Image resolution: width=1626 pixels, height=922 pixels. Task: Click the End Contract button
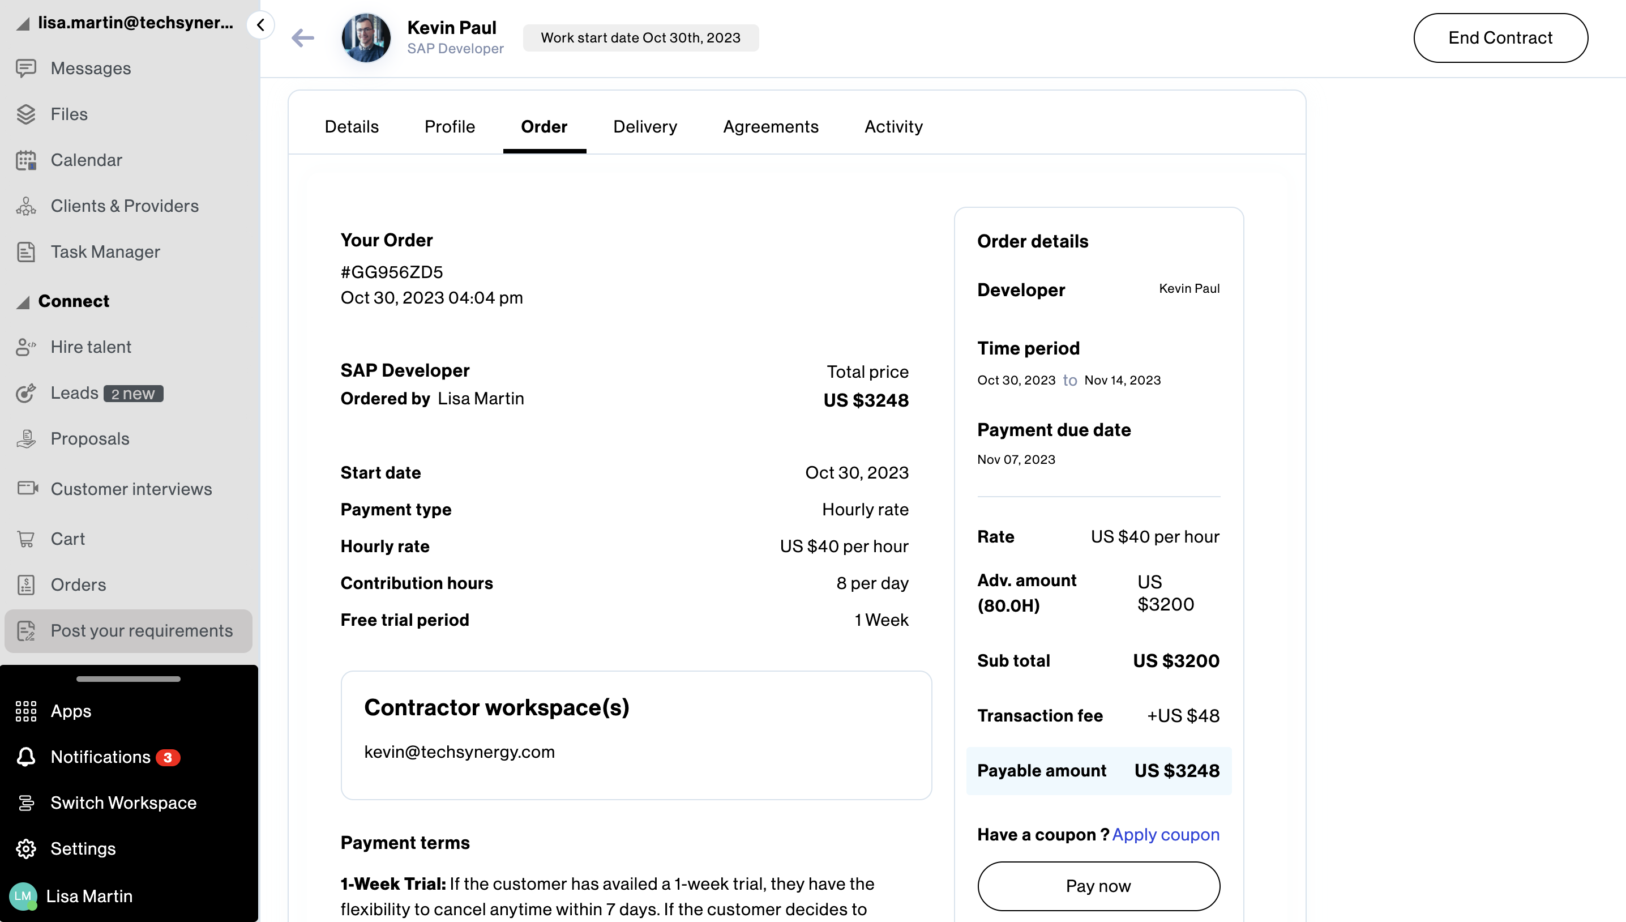pyautogui.click(x=1500, y=38)
